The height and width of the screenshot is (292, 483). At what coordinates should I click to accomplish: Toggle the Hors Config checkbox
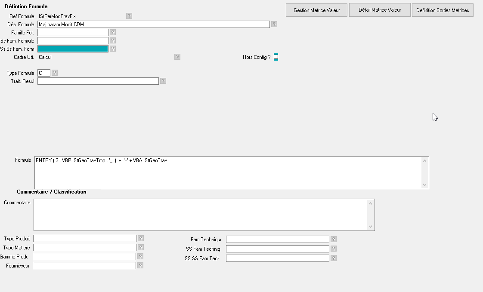[276, 57]
